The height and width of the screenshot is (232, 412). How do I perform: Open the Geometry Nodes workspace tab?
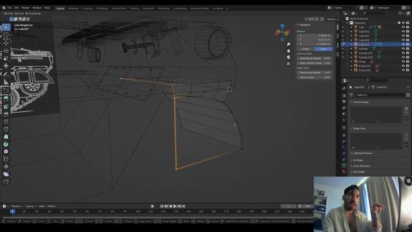point(200,8)
